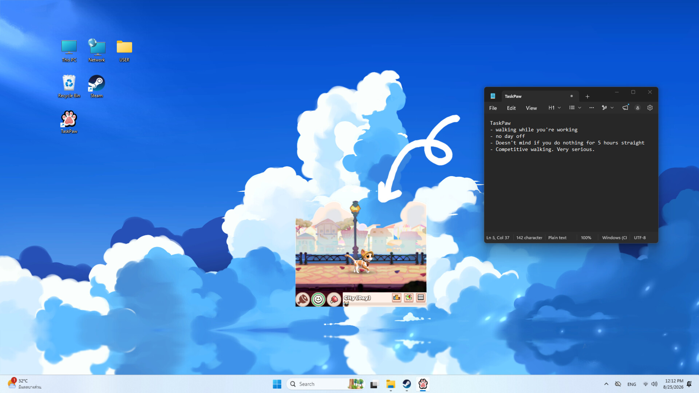Open Steam from the taskbar
Viewport: 699px width, 393px height.
click(x=407, y=384)
